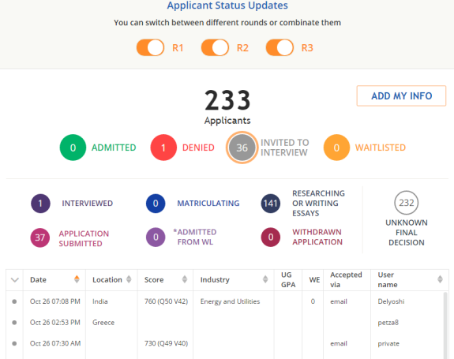Toggle the R1 round switch
The width and height of the screenshot is (454, 359).
(150, 47)
